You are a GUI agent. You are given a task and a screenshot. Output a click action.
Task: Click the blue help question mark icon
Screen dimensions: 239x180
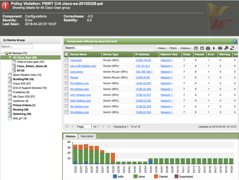[x=235, y=41]
